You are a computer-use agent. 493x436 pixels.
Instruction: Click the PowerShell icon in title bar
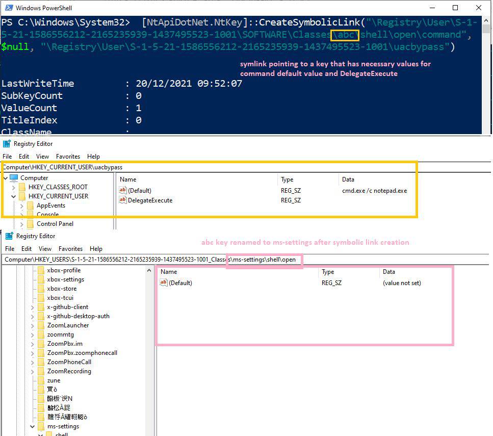click(x=7, y=8)
